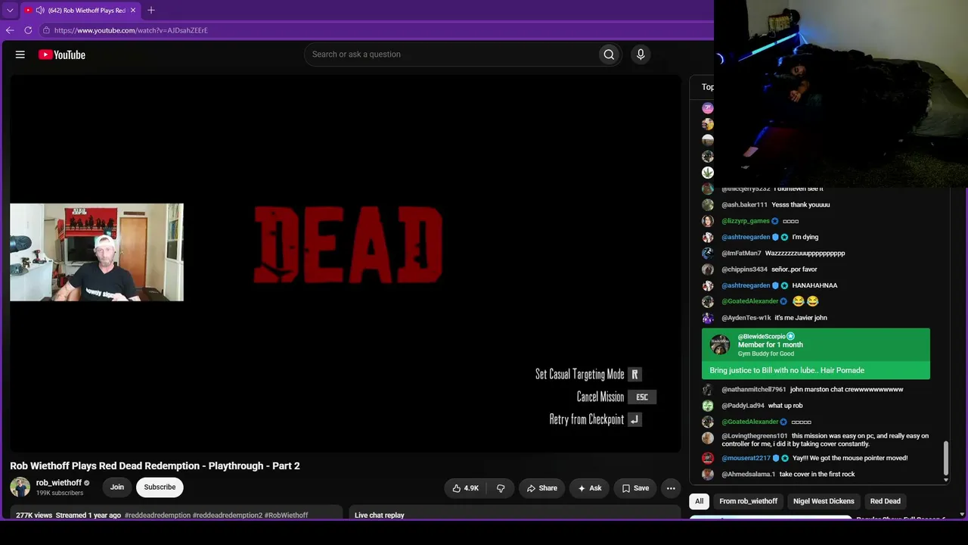968x545 pixels.
Task: Click the "Member for 1 month" text
Action: point(771,344)
